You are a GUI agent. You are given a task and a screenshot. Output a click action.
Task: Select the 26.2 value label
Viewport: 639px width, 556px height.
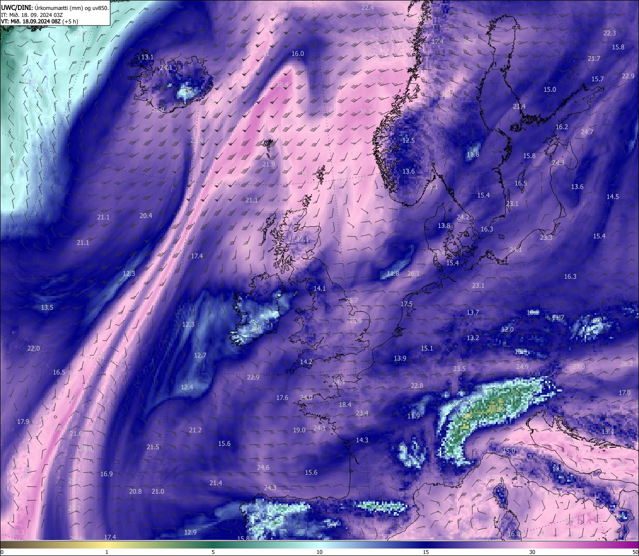pyautogui.click(x=627, y=364)
